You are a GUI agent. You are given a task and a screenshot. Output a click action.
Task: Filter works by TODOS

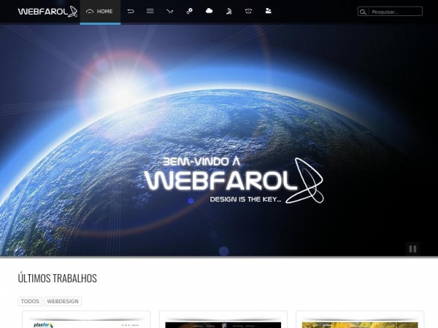(30, 301)
